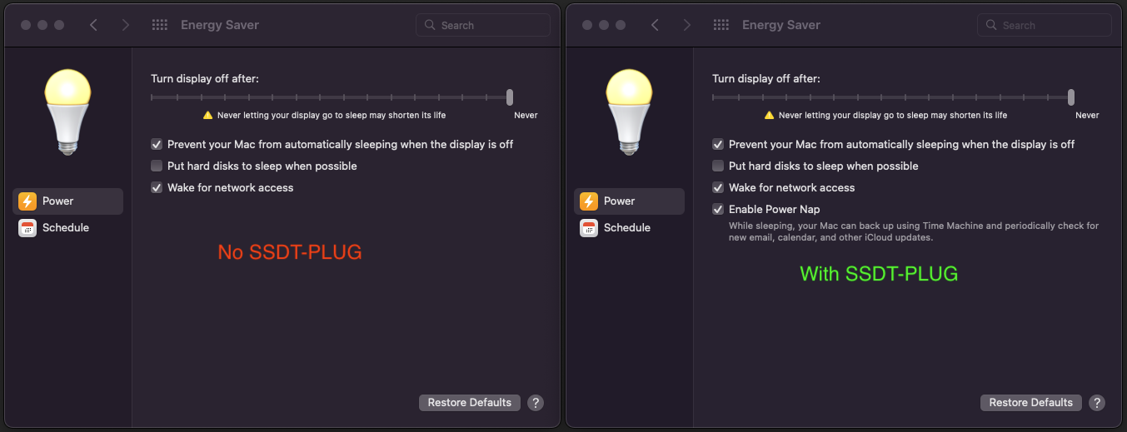Open help question mark in With SSDT-PLUG window
The height and width of the screenshot is (432, 1127).
pos(1097,403)
